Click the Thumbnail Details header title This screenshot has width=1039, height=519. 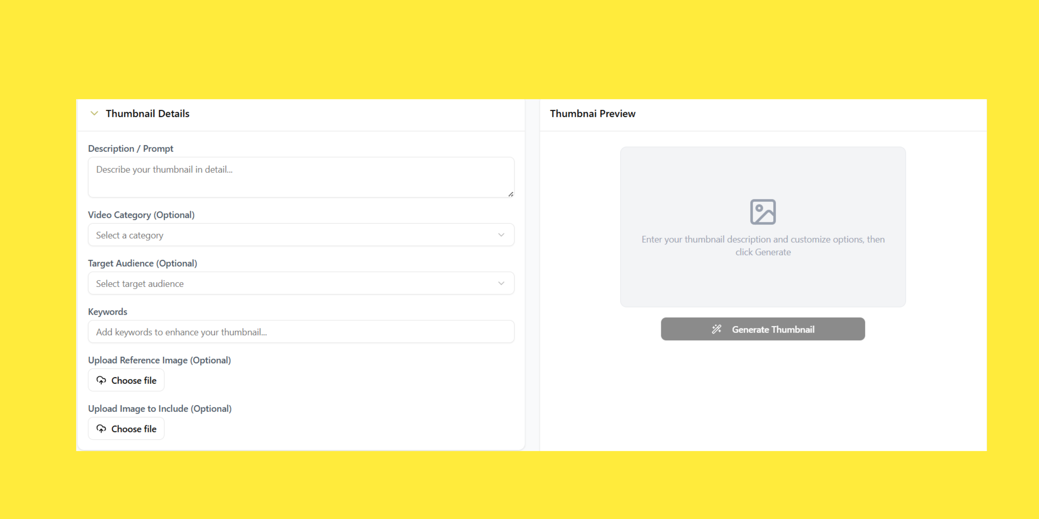point(147,114)
